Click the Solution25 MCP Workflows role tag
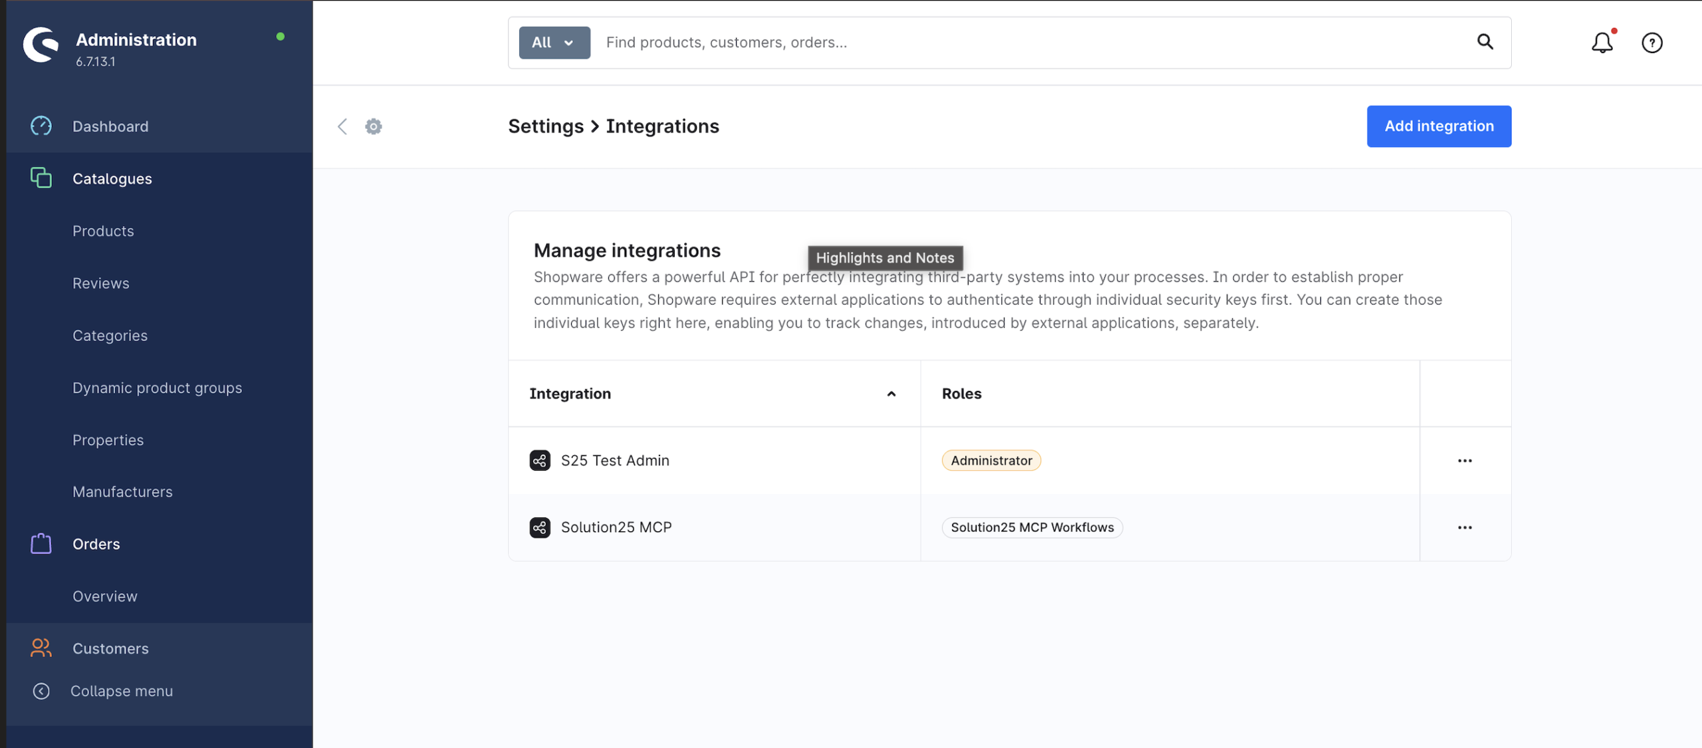1702x748 pixels. coord(1032,527)
